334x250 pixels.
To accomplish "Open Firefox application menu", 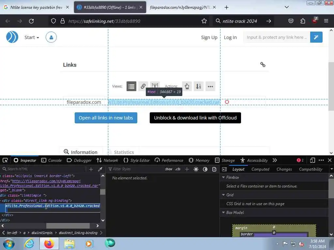I will (x=326, y=21).
